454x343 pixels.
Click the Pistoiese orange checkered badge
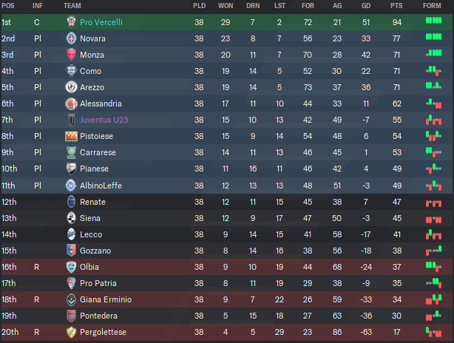point(71,136)
